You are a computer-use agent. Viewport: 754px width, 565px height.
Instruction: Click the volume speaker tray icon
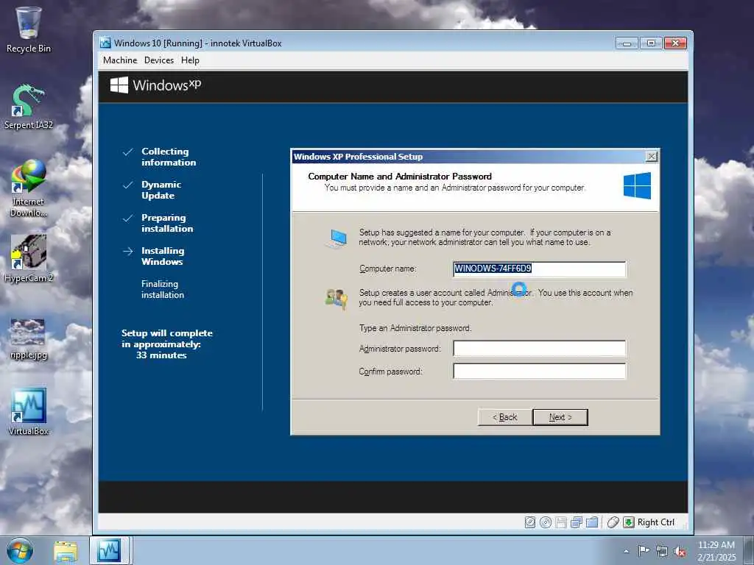pyautogui.click(x=680, y=552)
